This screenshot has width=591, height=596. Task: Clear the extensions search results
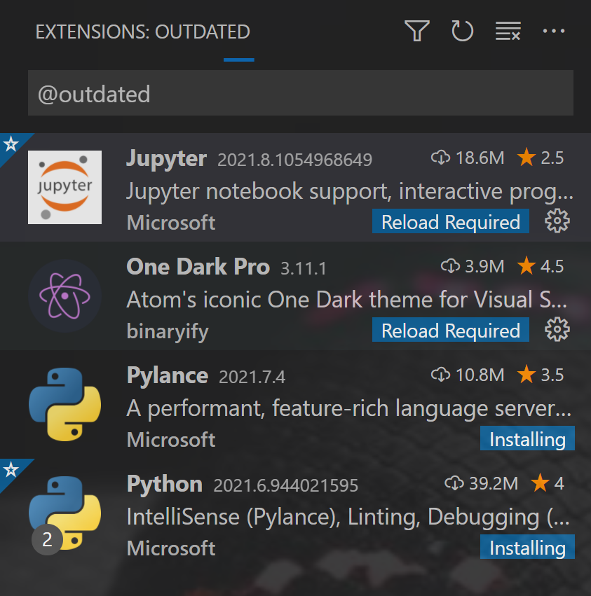(x=508, y=31)
